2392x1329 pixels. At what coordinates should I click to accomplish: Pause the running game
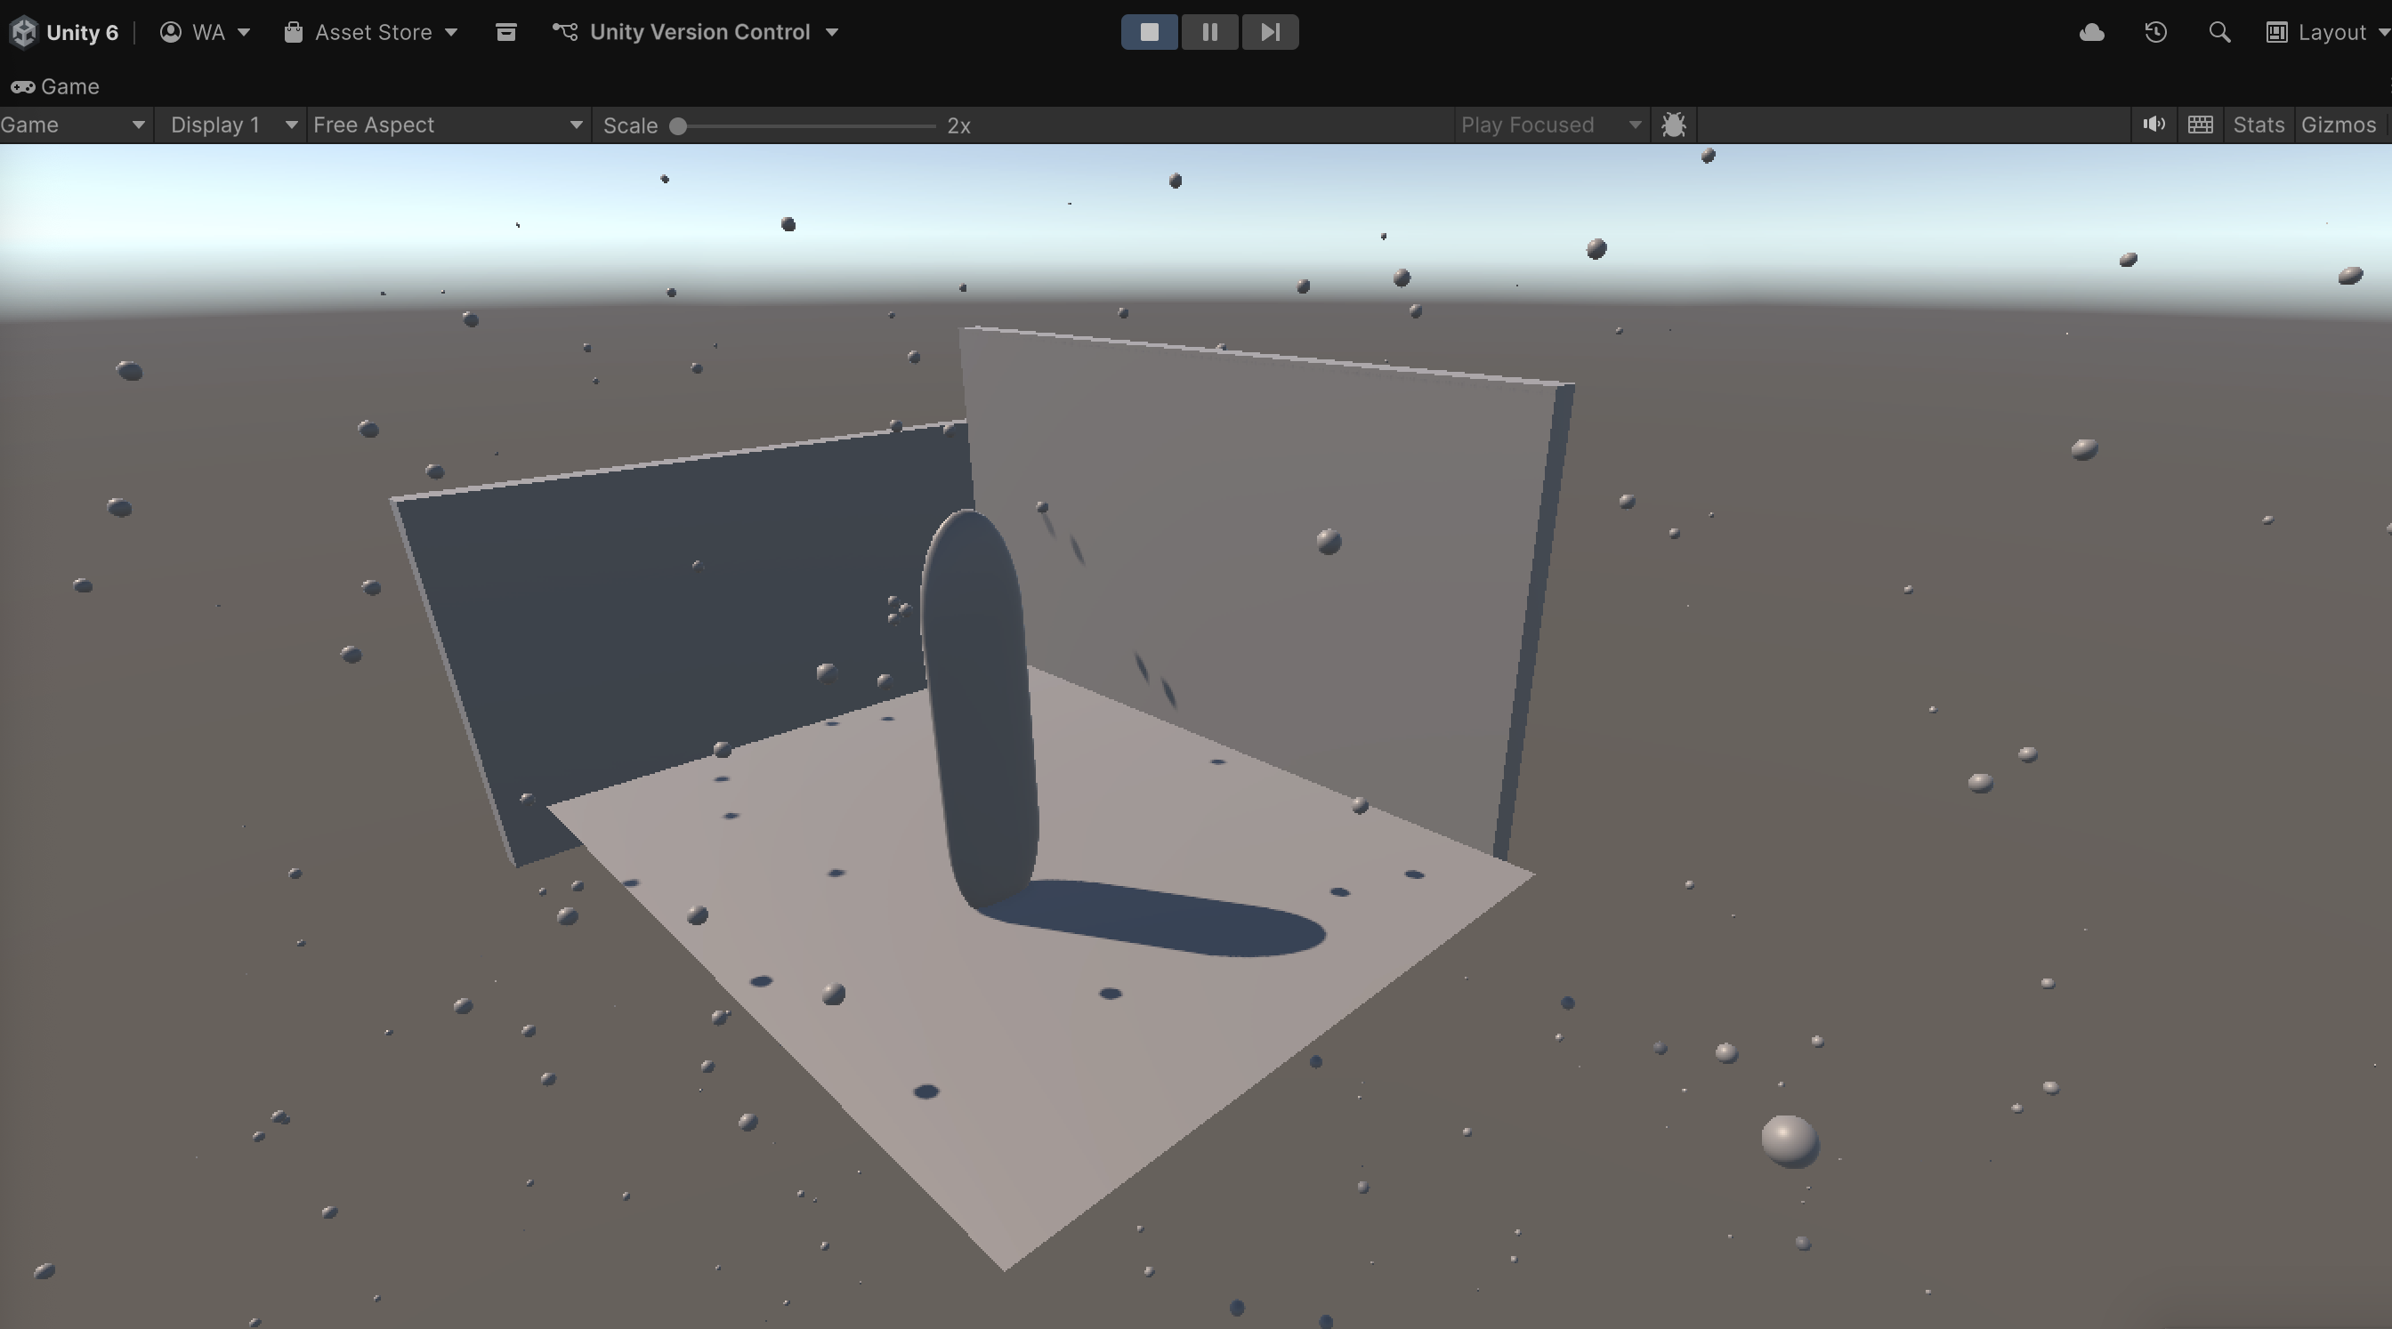(x=1209, y=31)
